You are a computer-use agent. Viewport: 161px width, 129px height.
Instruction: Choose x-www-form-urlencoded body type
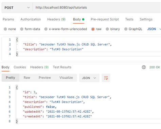[x=46, y=29]
